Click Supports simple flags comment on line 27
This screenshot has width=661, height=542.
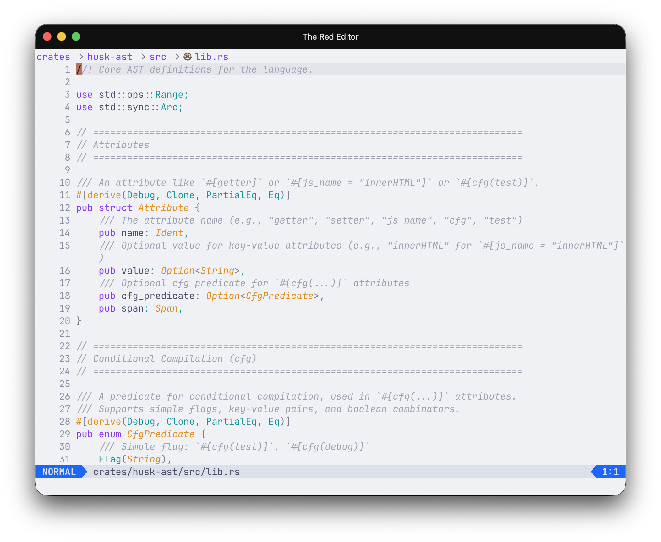[x=268, y=409]
